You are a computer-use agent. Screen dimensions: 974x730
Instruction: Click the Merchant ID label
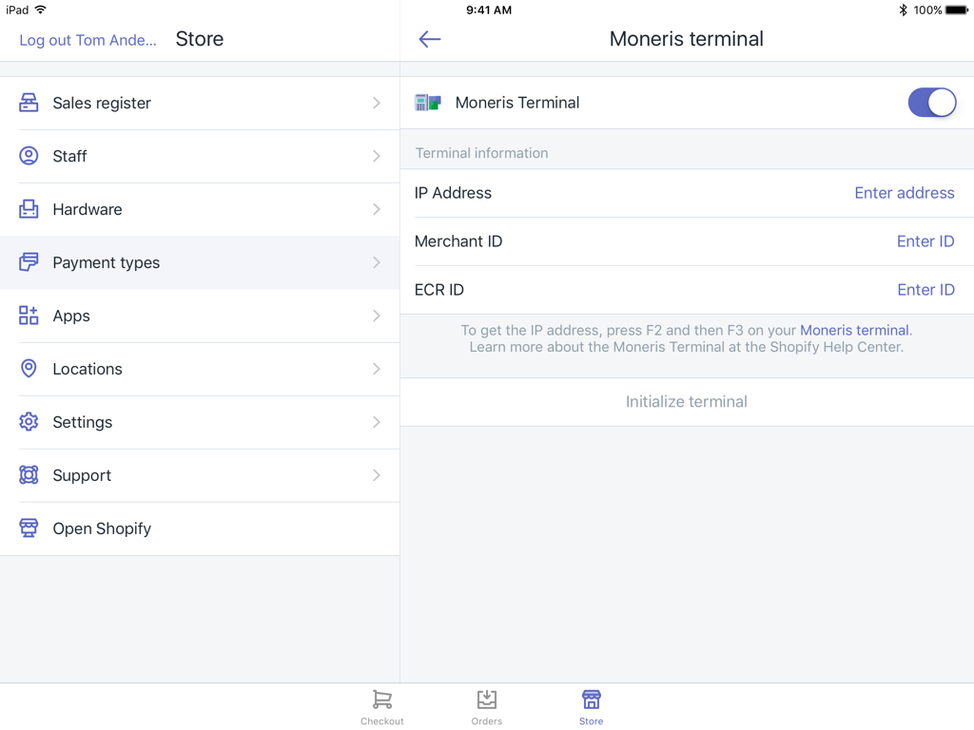(x=458, y=241)
